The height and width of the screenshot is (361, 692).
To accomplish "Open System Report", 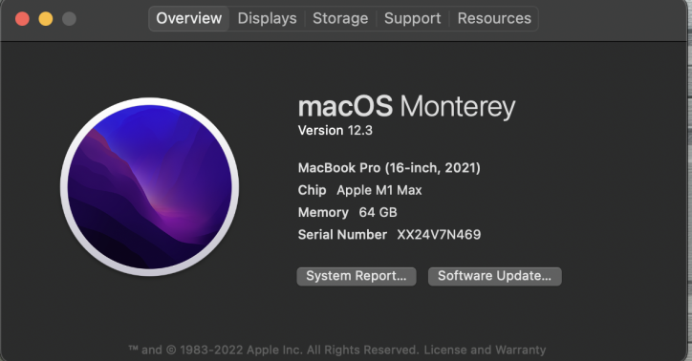I will 357,276.
